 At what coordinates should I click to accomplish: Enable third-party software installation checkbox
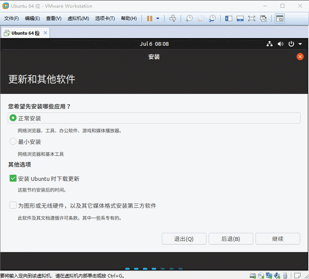13,205
